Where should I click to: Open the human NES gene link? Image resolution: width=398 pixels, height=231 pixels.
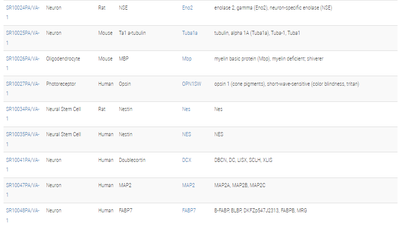click(x=186, y=134)
